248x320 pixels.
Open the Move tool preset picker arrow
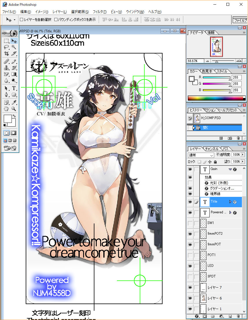point(14,20)
